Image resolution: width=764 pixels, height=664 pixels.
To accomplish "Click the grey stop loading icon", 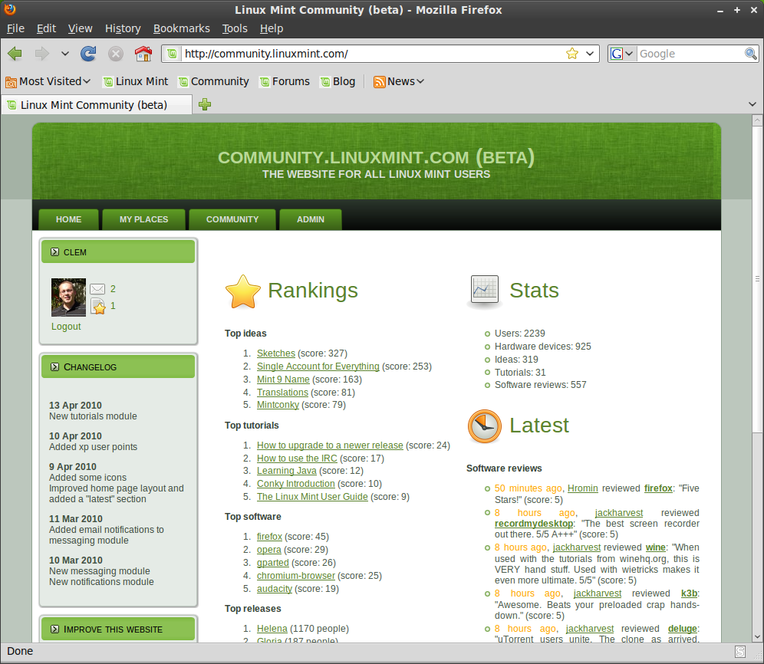I will pyautogui.click(x=116, y=54).
